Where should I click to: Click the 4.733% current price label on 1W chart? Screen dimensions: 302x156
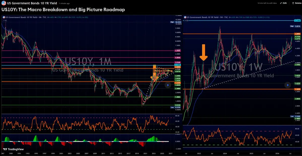pyautogui.click(x=297, y=36)
